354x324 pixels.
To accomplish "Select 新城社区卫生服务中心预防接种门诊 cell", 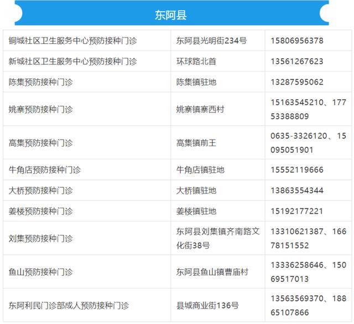I will (87, 61).
